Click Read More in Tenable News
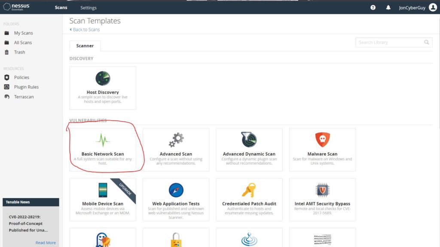 coord(46,243)
